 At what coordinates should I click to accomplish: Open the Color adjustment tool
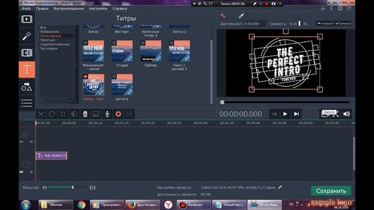(x=74, y=114)
